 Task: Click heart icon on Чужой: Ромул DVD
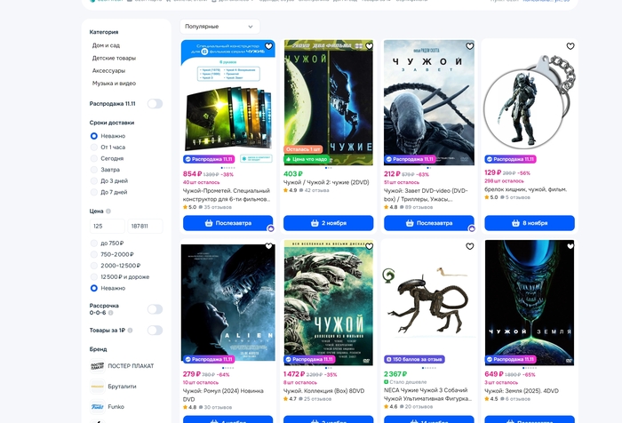tap(268, 247)
